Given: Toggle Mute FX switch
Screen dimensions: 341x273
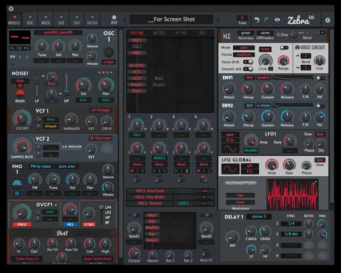Looking at the screenshot, I should (x=206, y=254).
